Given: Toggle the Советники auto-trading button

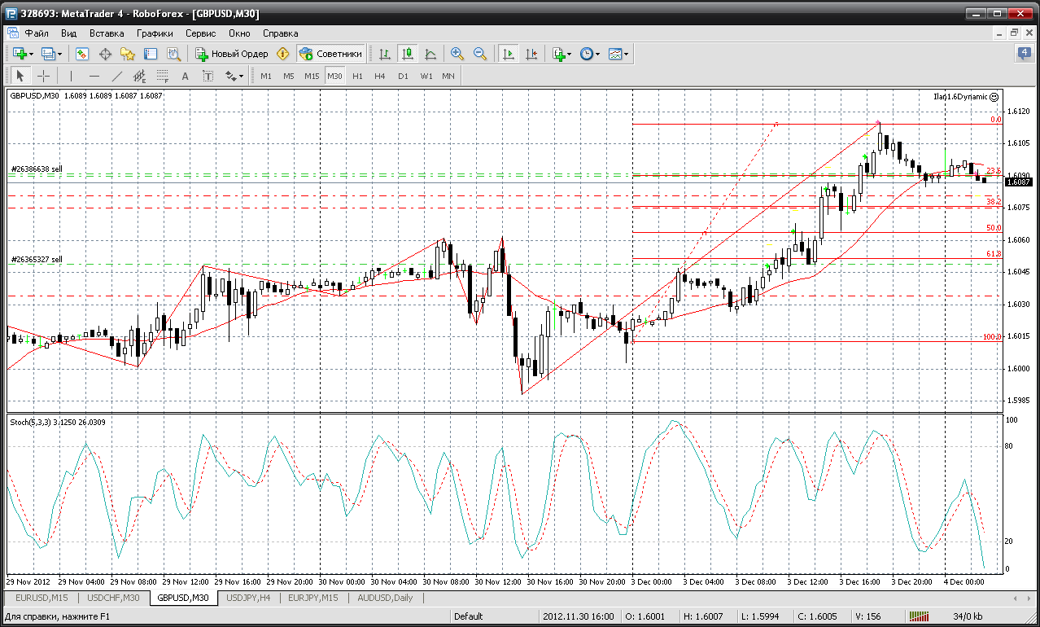Looking at the screenshot, I should (x=330, y=54).
